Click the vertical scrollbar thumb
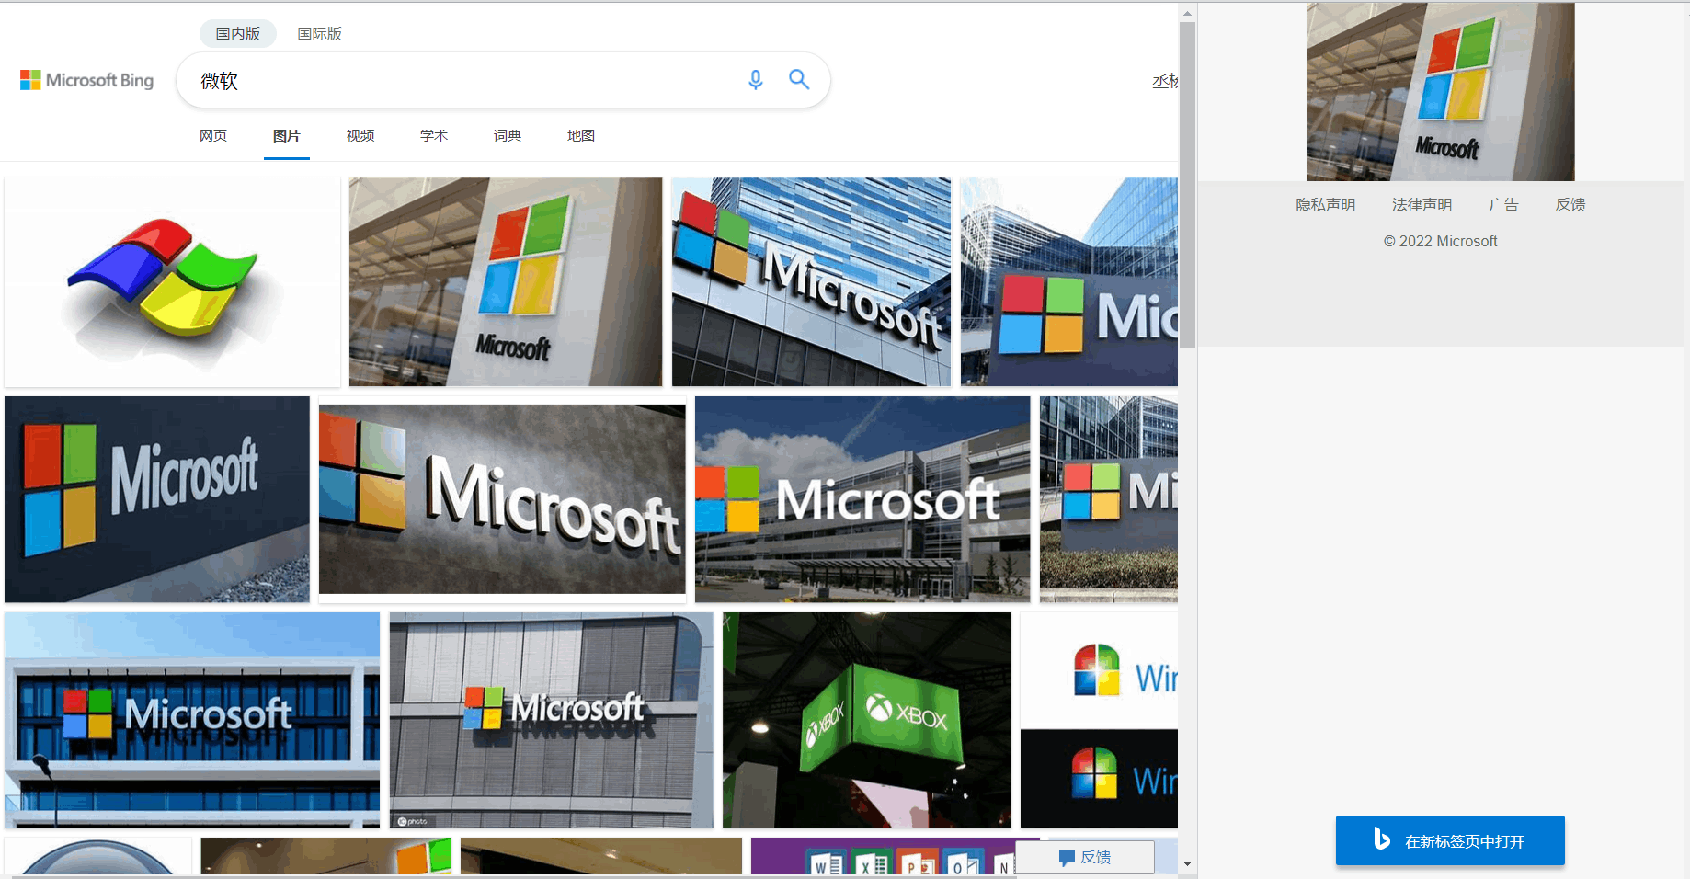Viewport: 1690px width, 879px height. pos(1187,184)
